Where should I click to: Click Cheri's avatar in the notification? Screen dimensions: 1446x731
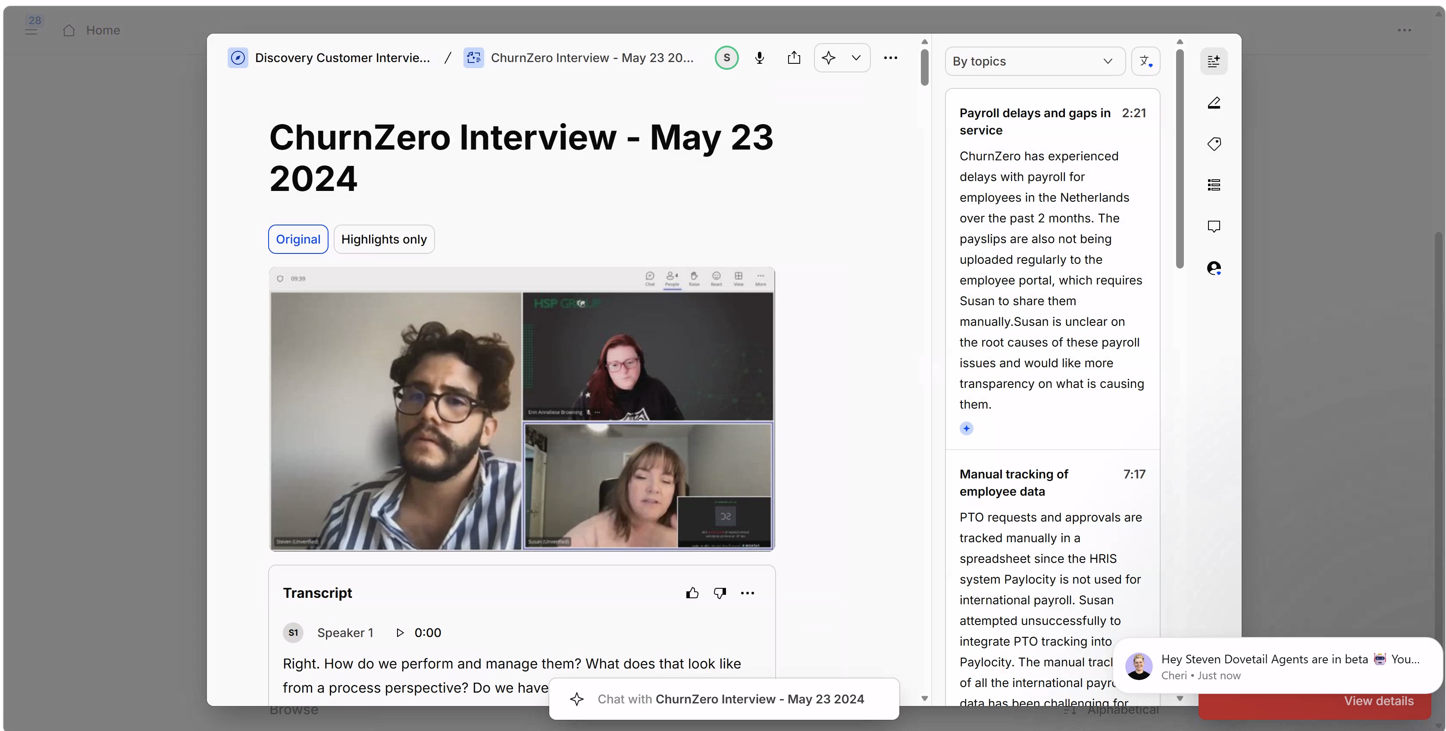click(x=1138, y=666)
